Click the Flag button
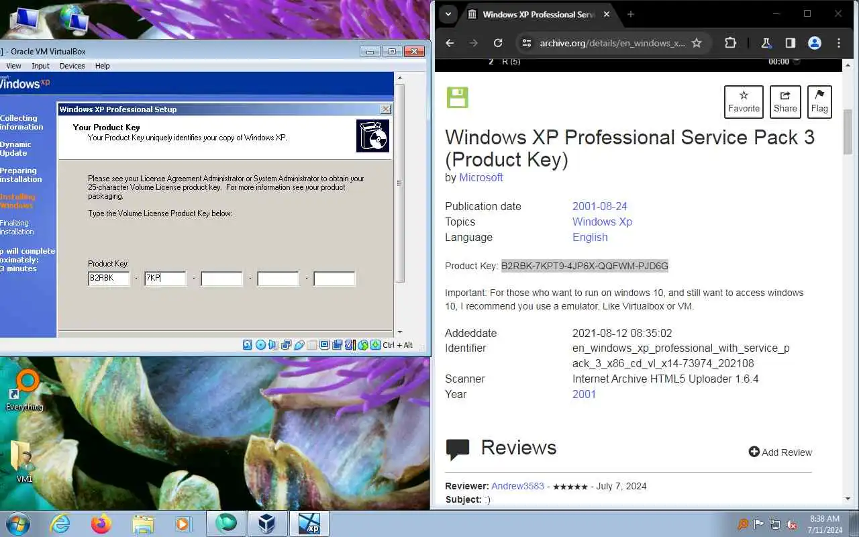This screenshot has height=537, width=859. point(819,102)
